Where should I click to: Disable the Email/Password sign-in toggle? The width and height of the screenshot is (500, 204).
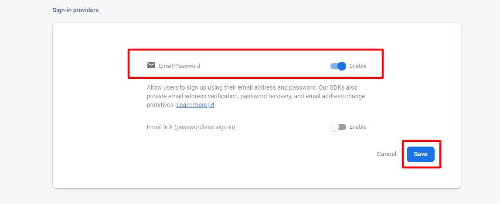click(x=338, y=66)
